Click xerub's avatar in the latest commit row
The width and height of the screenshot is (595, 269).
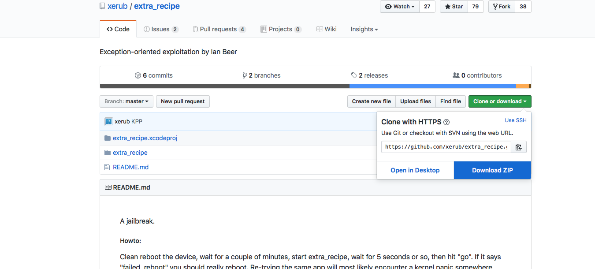(x=109, y=121)
